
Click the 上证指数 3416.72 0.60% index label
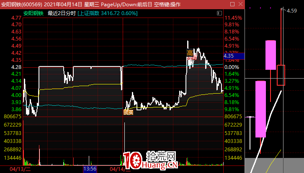click(x=108, y=13)
